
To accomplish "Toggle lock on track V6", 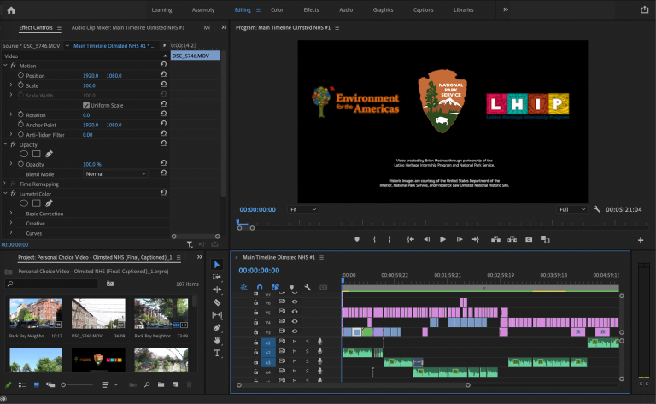I will [255, 302].
